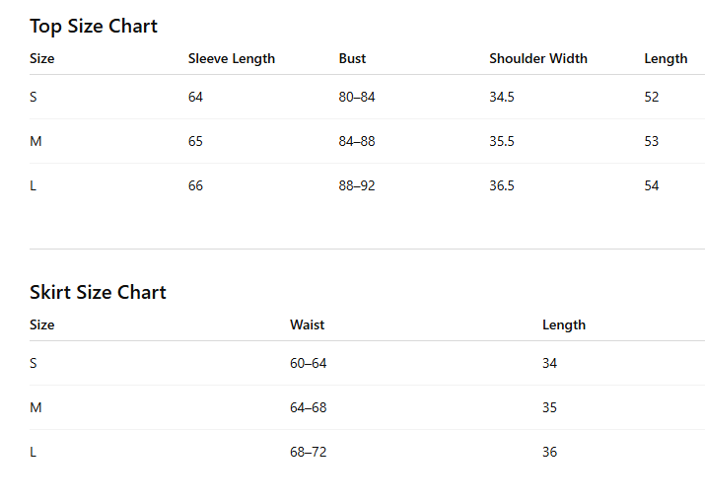
Task: Click the bust value 80–84
Action: click(x=357, y=97)
